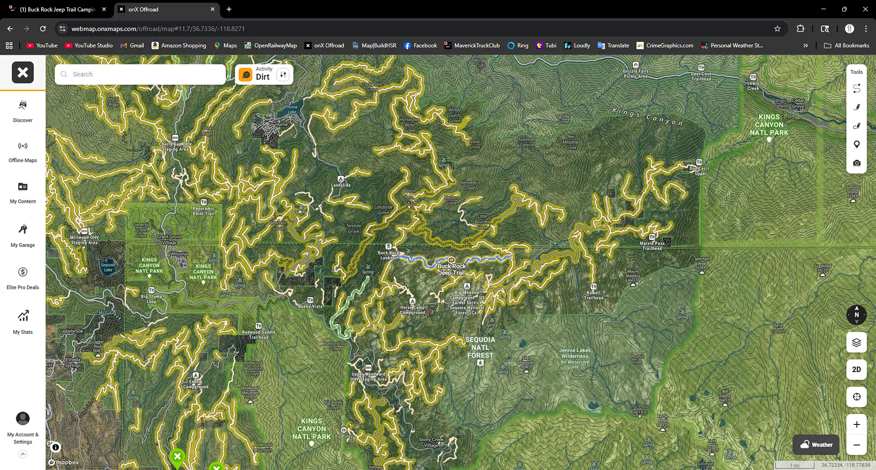Image resolution: width=876 pixels, height=470 pixels.
Task: Click the Redwood Saddle Trailhead marker
Action: point(259,326)
